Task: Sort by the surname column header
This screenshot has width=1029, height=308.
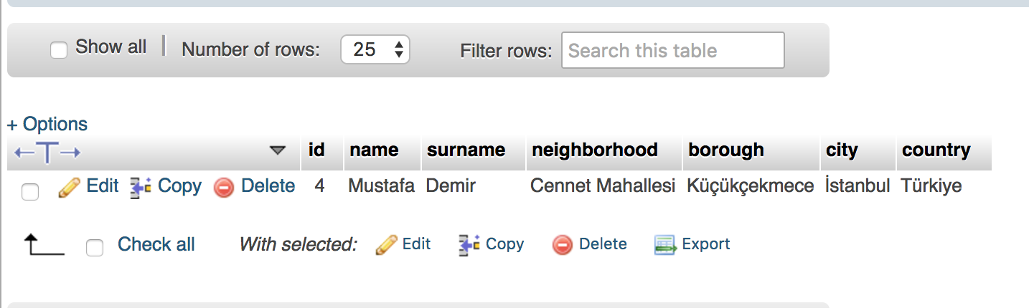Action: point(466,150)
